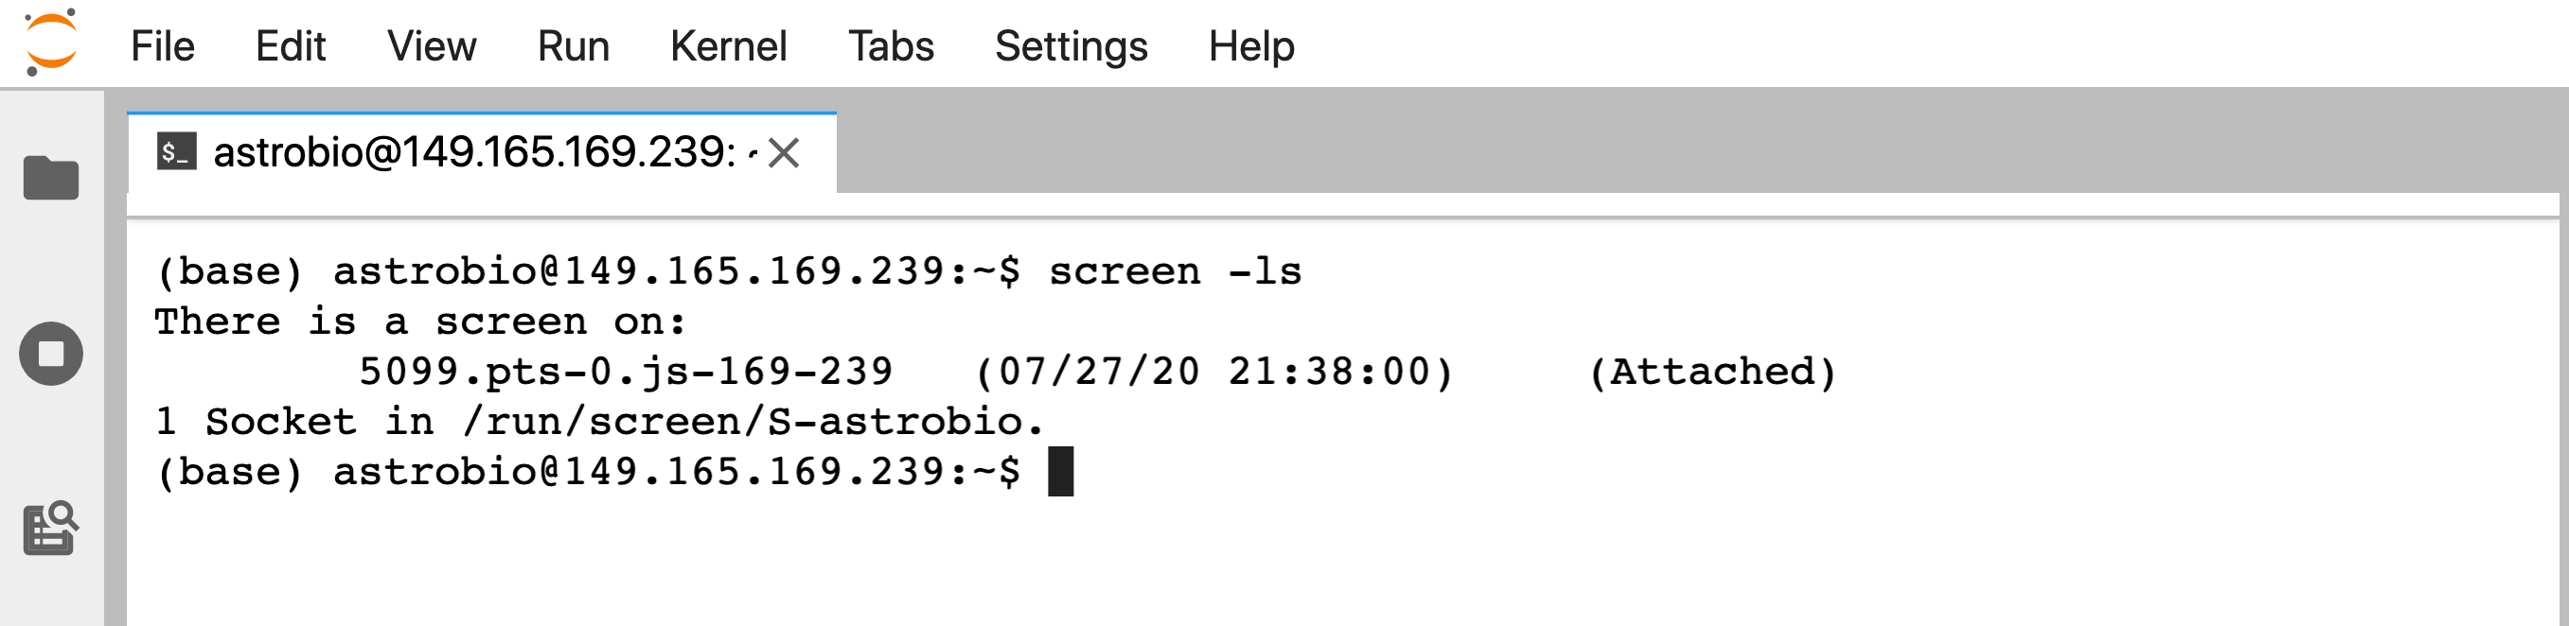The height and width of the screenshot is (626, 2569).
Task: Open the File Browser folder sidebar icon
Action: pyautogui.click(x=51, y=179)
